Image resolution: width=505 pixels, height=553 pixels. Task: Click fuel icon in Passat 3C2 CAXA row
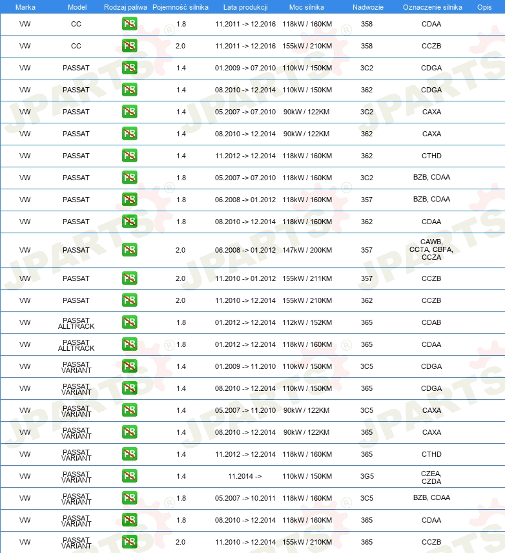point(129,112)
